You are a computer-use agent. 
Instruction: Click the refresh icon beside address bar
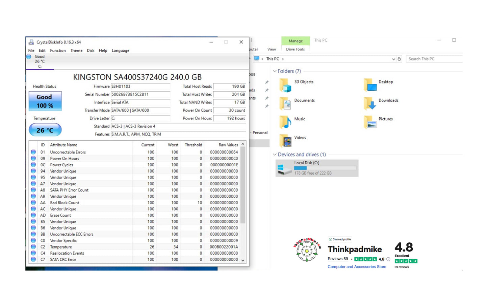pos(399,59)
